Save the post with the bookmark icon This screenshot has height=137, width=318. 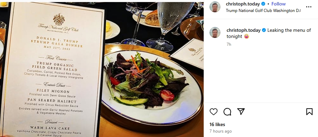tap(309, 111)
